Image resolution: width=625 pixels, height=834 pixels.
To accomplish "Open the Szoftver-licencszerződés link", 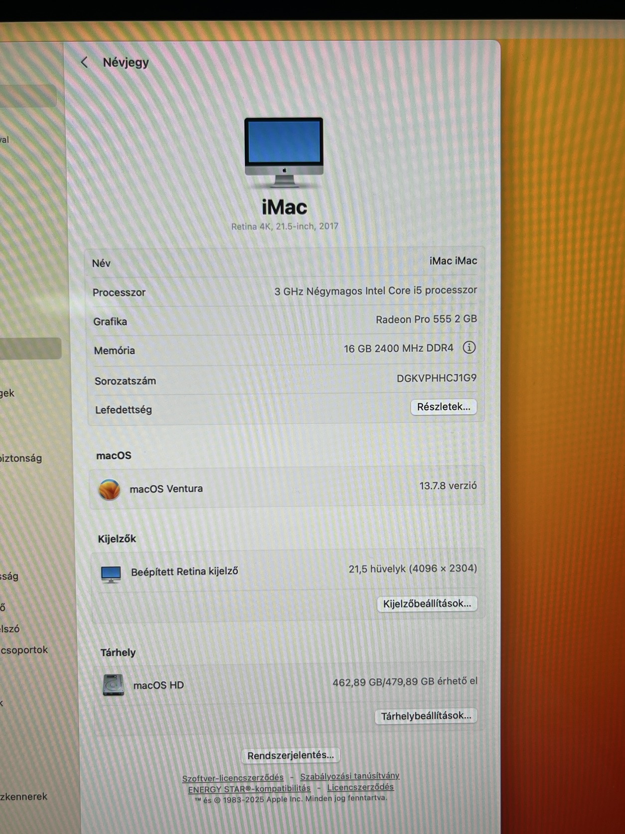I will pyautogui.click(x=233, y=778).
